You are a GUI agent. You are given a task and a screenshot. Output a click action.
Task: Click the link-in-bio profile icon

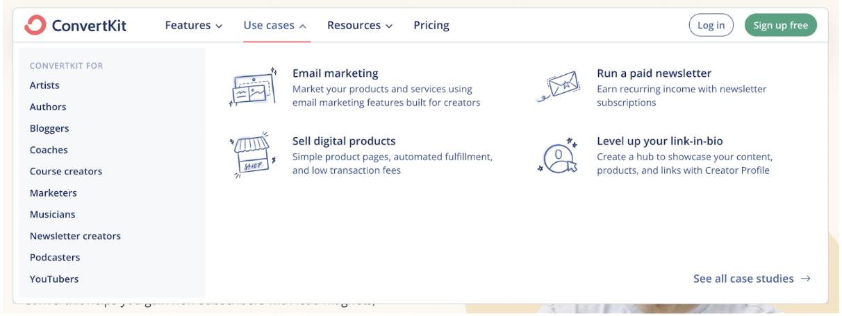coord(558,155)
